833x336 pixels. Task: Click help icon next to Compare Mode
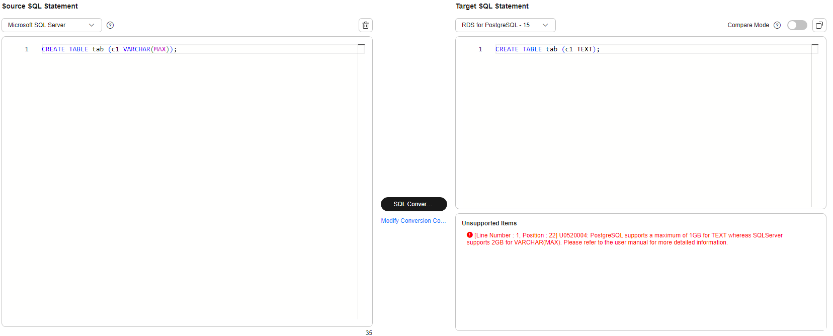[x=777, y=25]
